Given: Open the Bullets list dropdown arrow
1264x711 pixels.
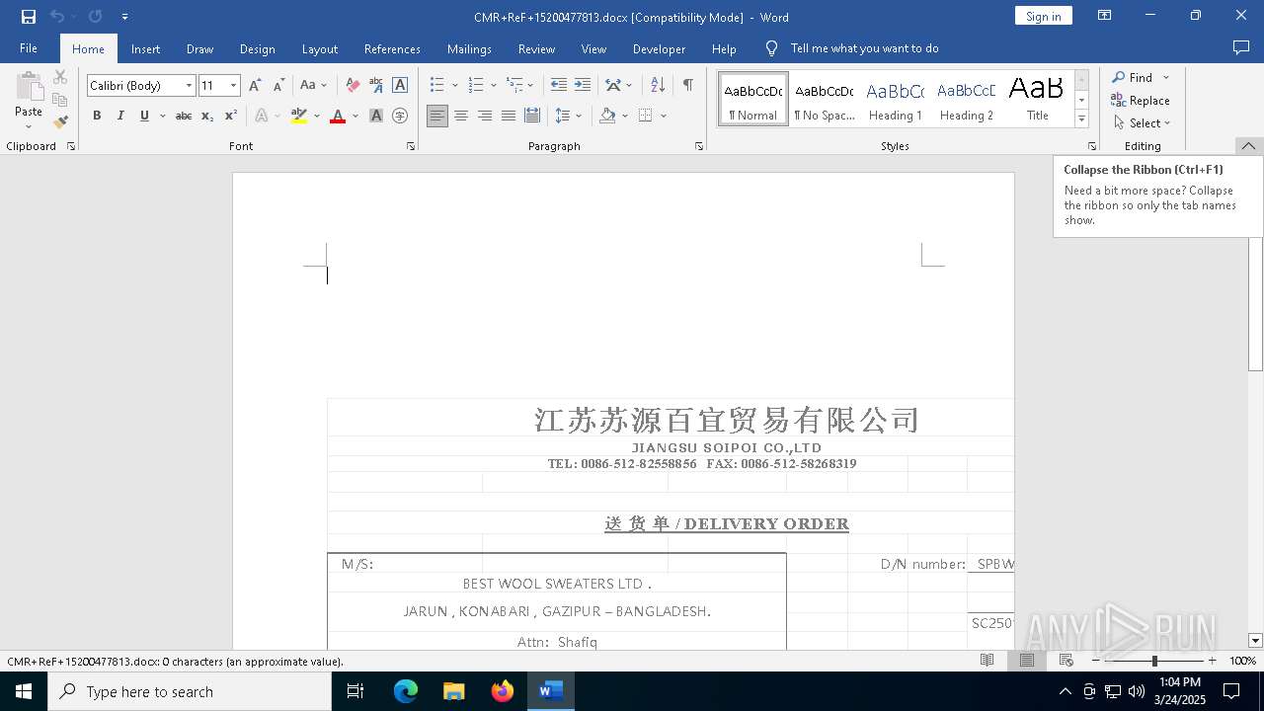Looking at the screenshot, I should (454, 86).
